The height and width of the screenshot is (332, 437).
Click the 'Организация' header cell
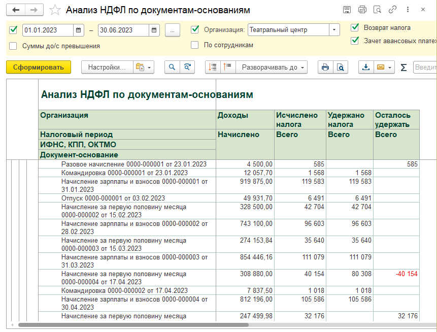(127, 119)
